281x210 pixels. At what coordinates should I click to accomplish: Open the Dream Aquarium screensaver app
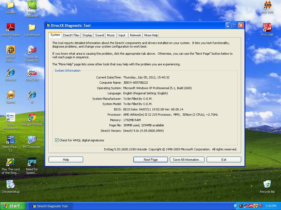(x=32, y=5)
